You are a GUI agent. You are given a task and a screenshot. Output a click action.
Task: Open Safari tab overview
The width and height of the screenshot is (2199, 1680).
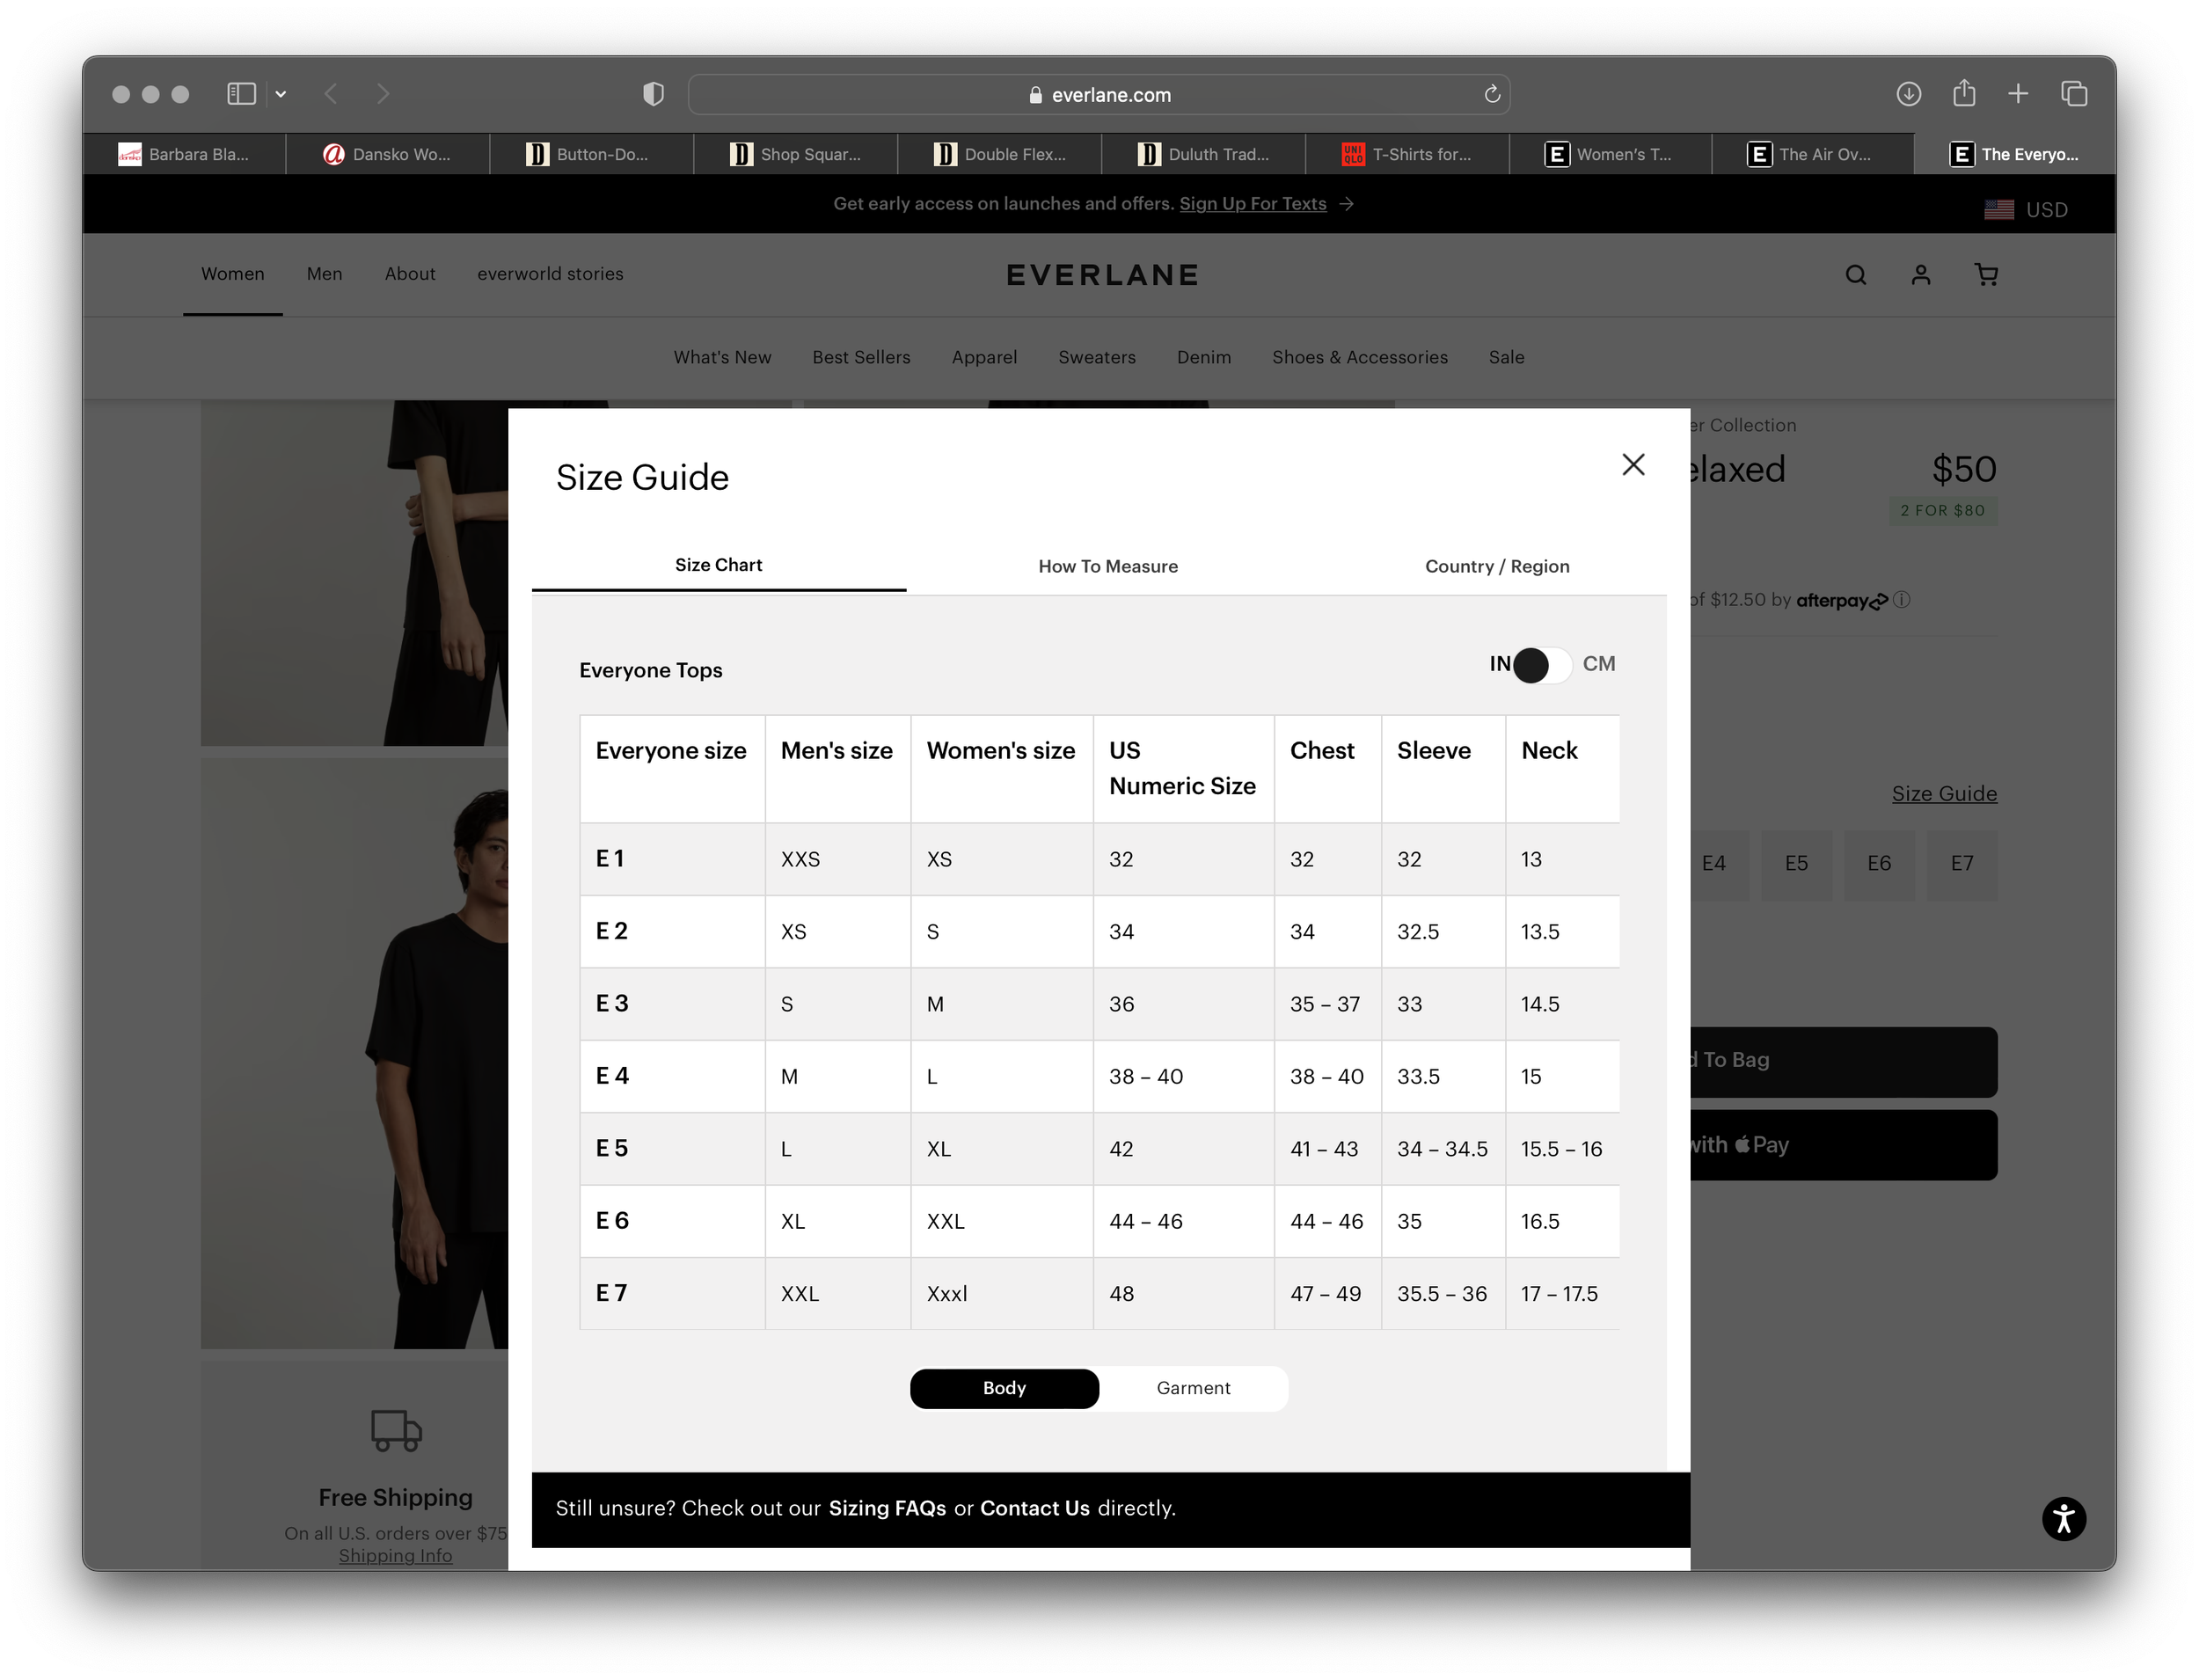pos(2074,94)
